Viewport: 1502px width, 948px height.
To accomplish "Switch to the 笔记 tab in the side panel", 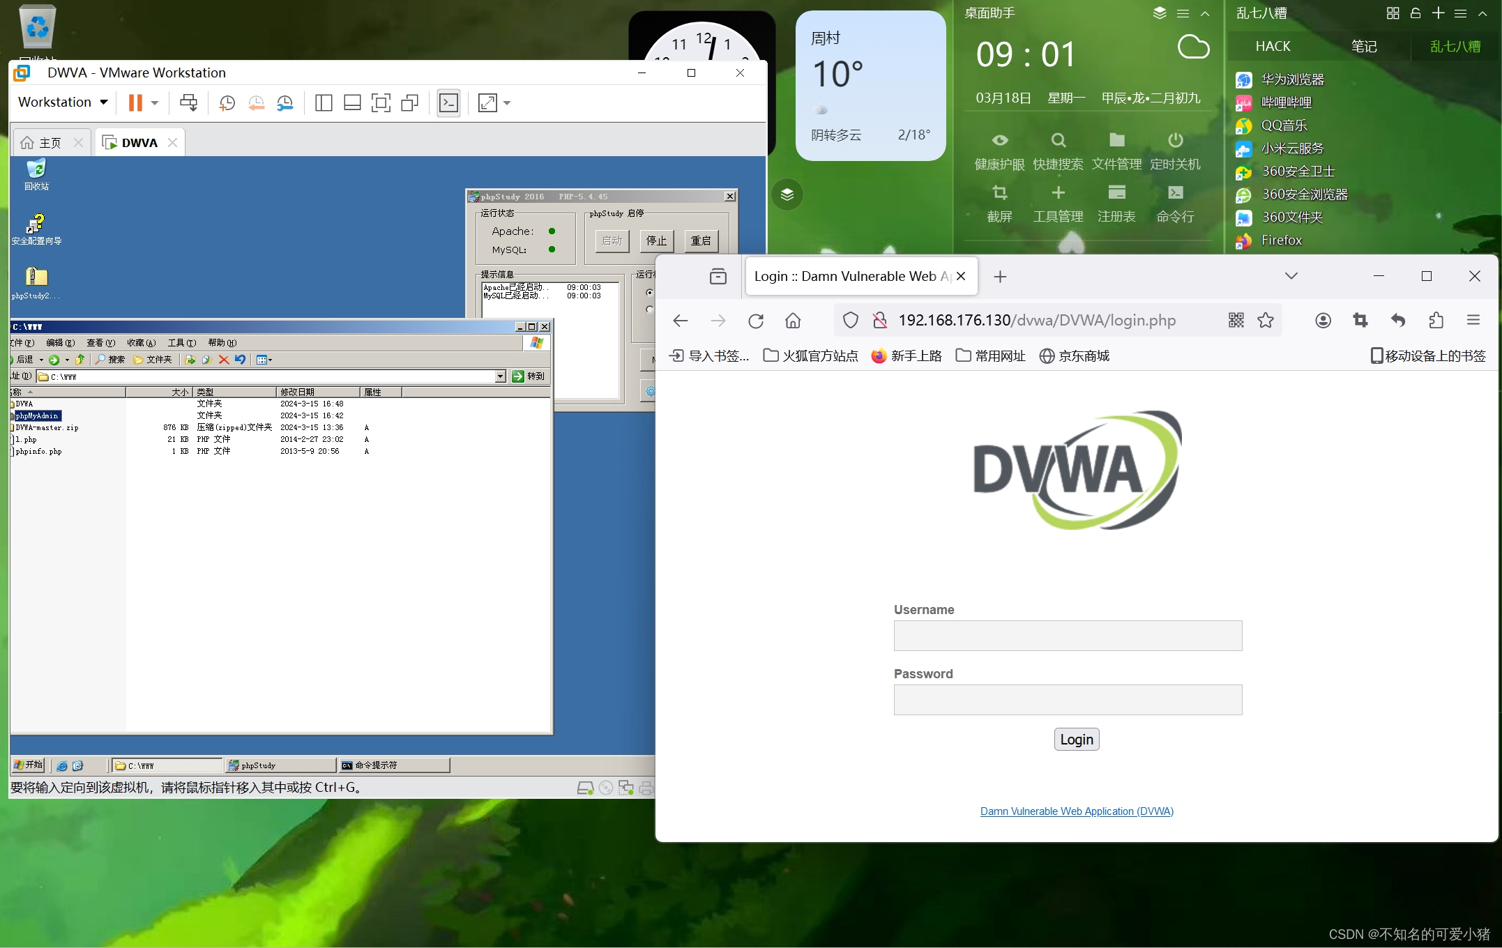I will click(x=1364, y=46).
